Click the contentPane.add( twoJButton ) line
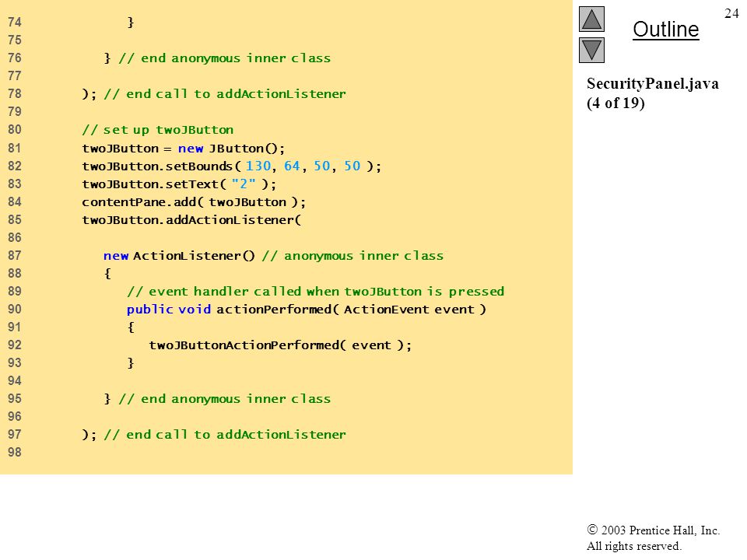Image resolution: width=747 pixels, height=560 pixels. pos(194,202)
